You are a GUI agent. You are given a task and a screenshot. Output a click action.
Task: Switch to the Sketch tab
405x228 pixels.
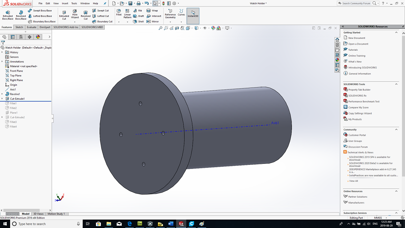pyautogui.click(x=19, y=27)
